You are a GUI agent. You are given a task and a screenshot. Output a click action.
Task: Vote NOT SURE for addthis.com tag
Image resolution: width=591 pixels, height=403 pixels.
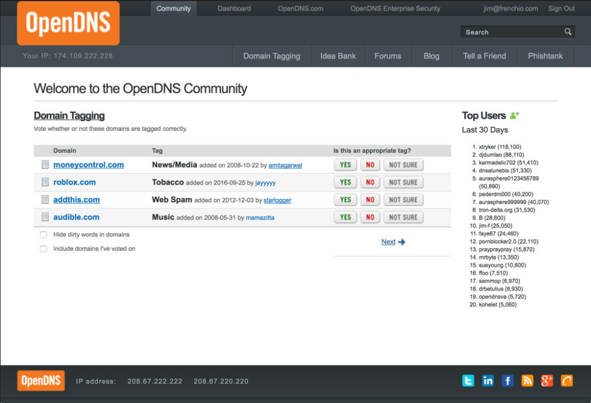[403, 199]
